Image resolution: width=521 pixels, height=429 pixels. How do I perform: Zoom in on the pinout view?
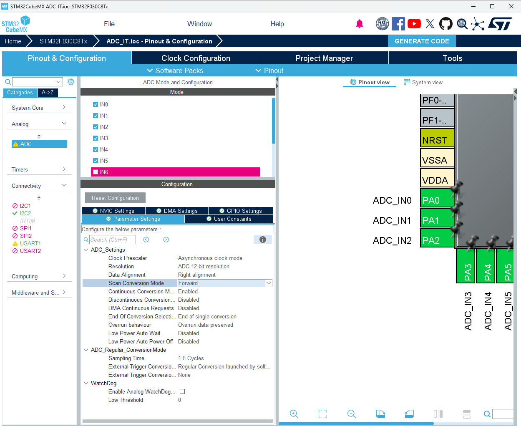click(294, 414)
